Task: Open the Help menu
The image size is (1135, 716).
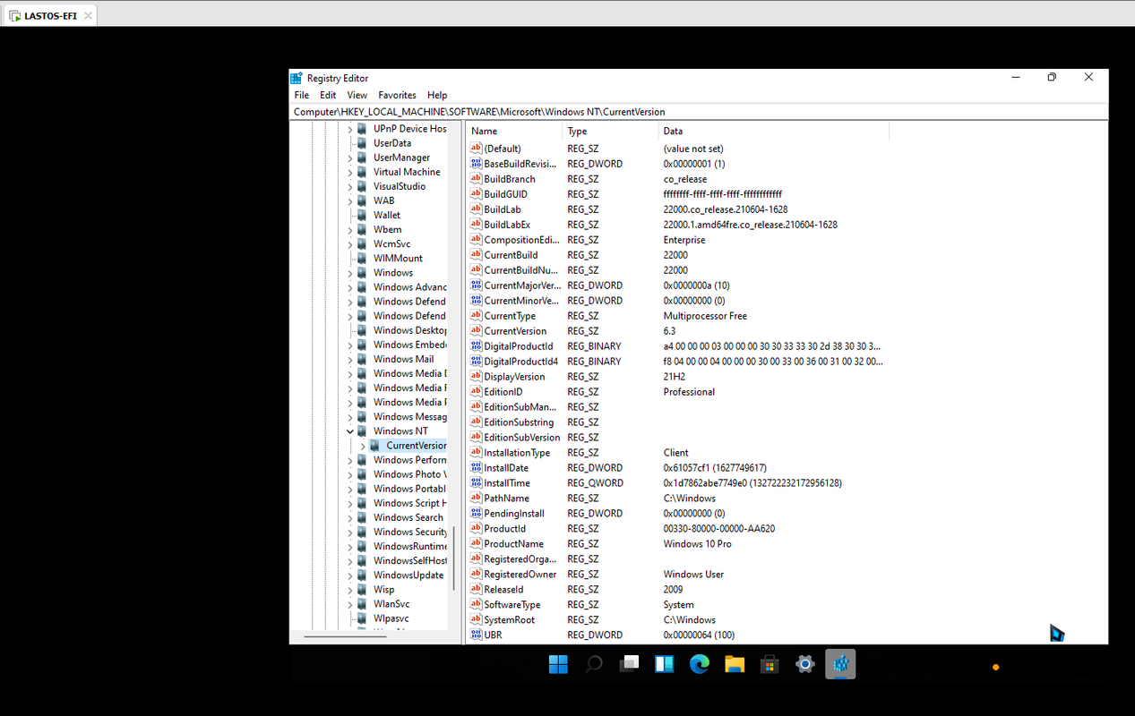Action: (437, 95)
